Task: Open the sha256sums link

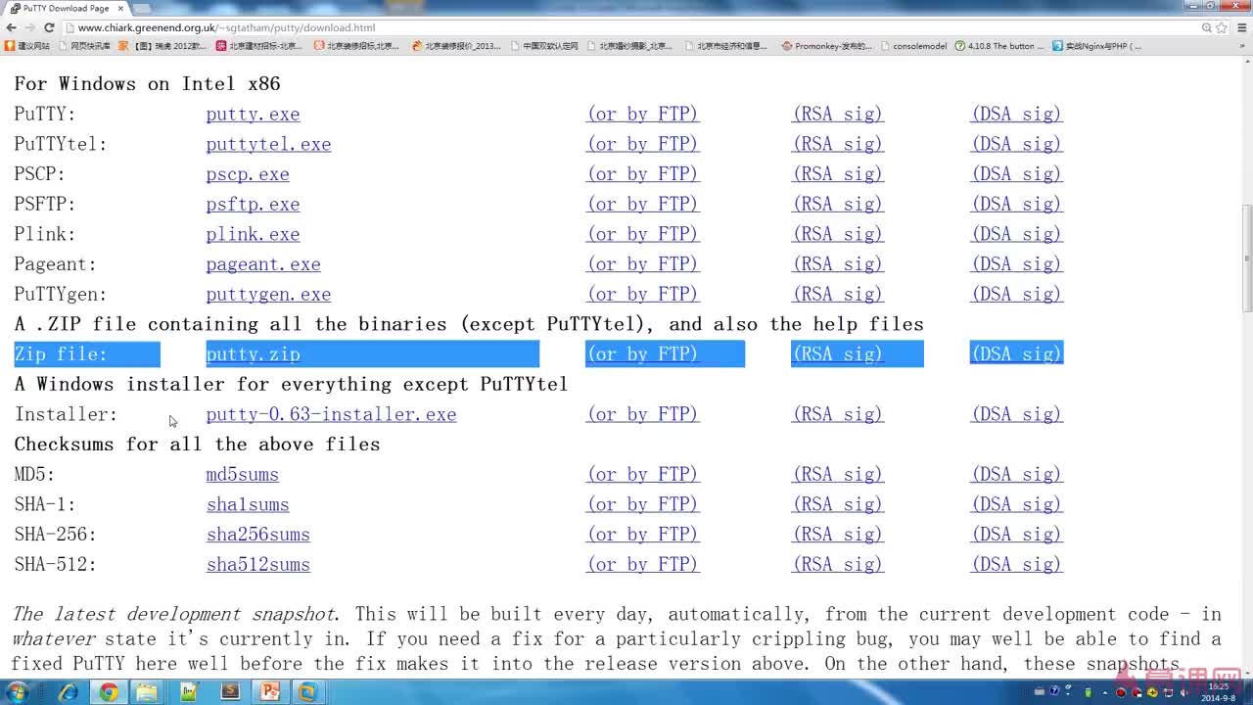Action: pos(257,535)
